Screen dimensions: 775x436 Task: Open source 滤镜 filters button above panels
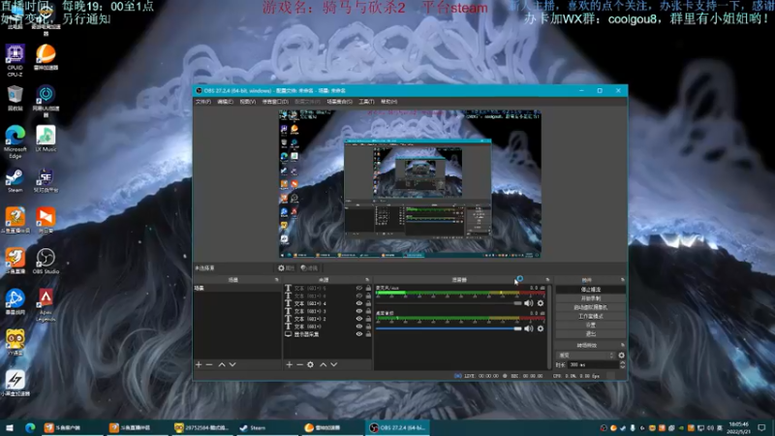click(x=309, y=268)
